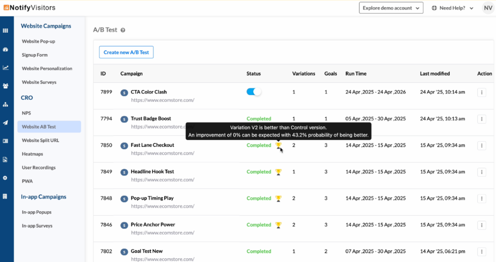Click the S badge beside CTA Color Clash
This screenshot has height=262, width=496.
click(124, 93)
